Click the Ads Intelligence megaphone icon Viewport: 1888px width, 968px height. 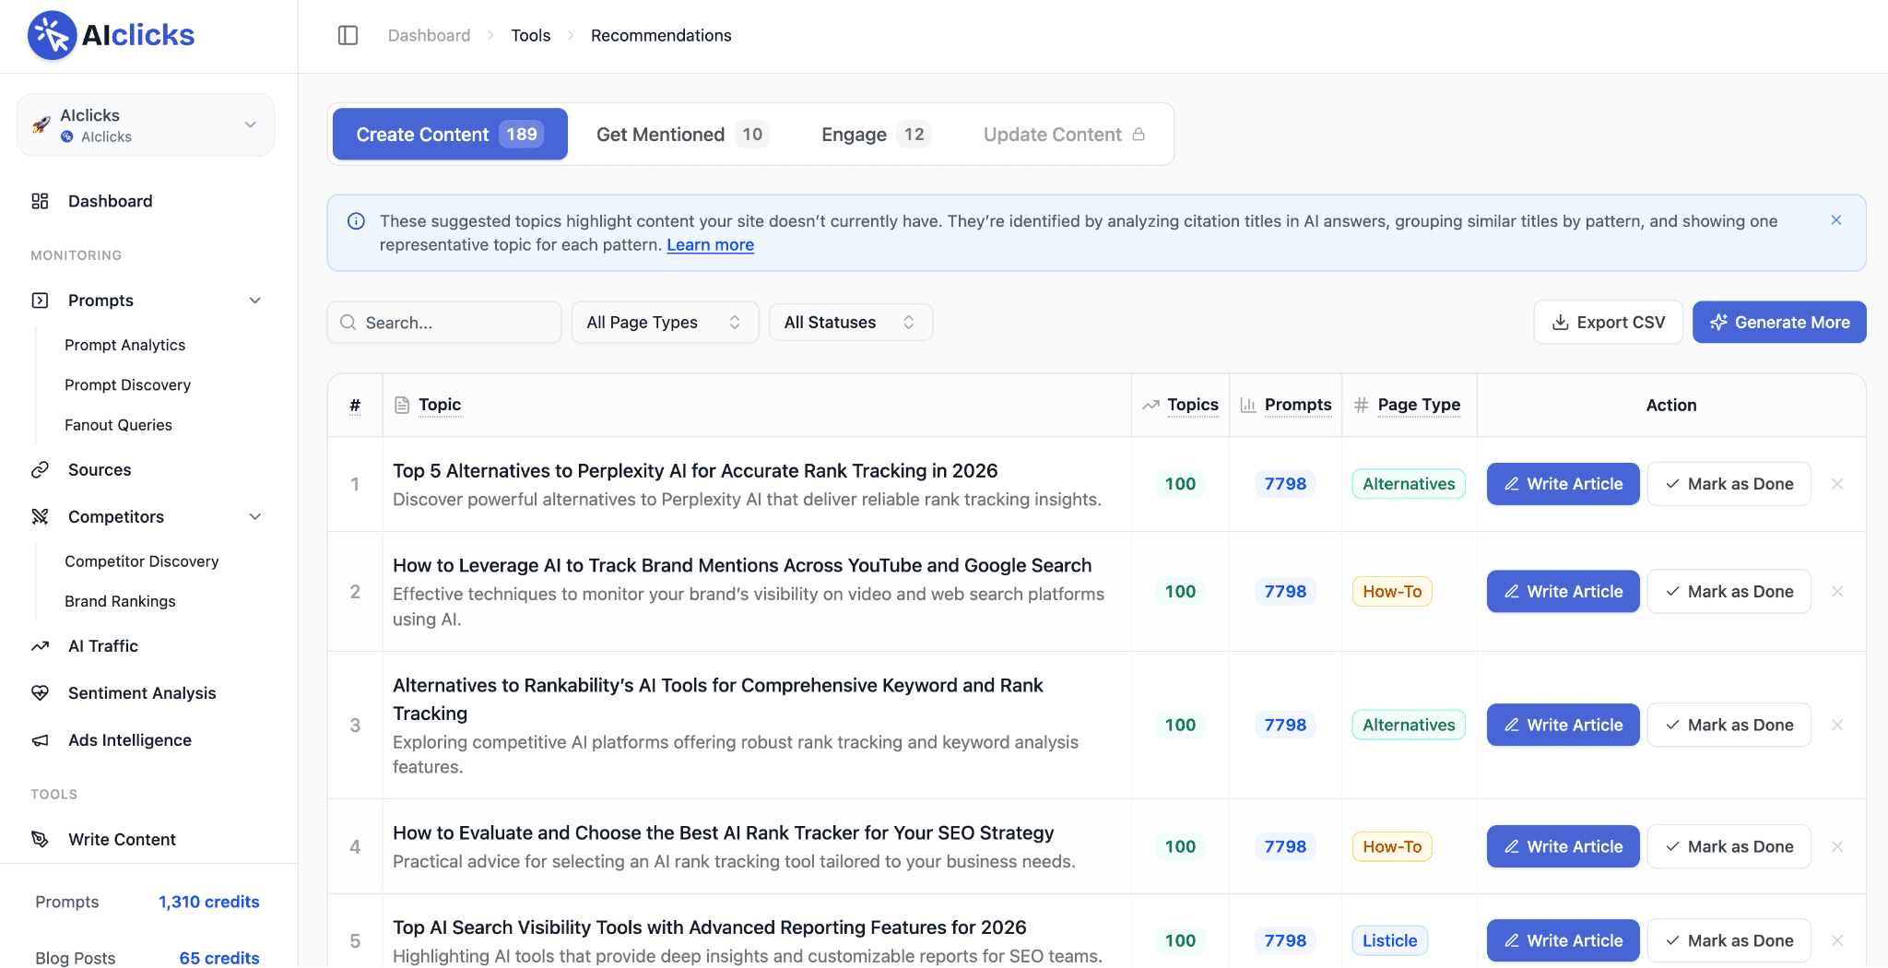click(x=40, y=740)
